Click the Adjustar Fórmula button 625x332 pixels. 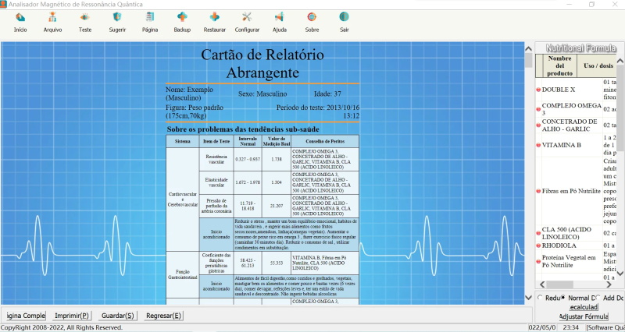tap(584, 317)
